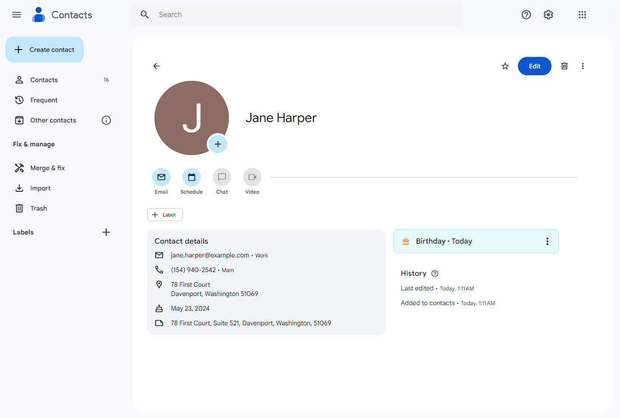This screenshot has width=620, height=418.
Task: Click the phone number (154) 940-2542
Action: (x=193, y=270)
